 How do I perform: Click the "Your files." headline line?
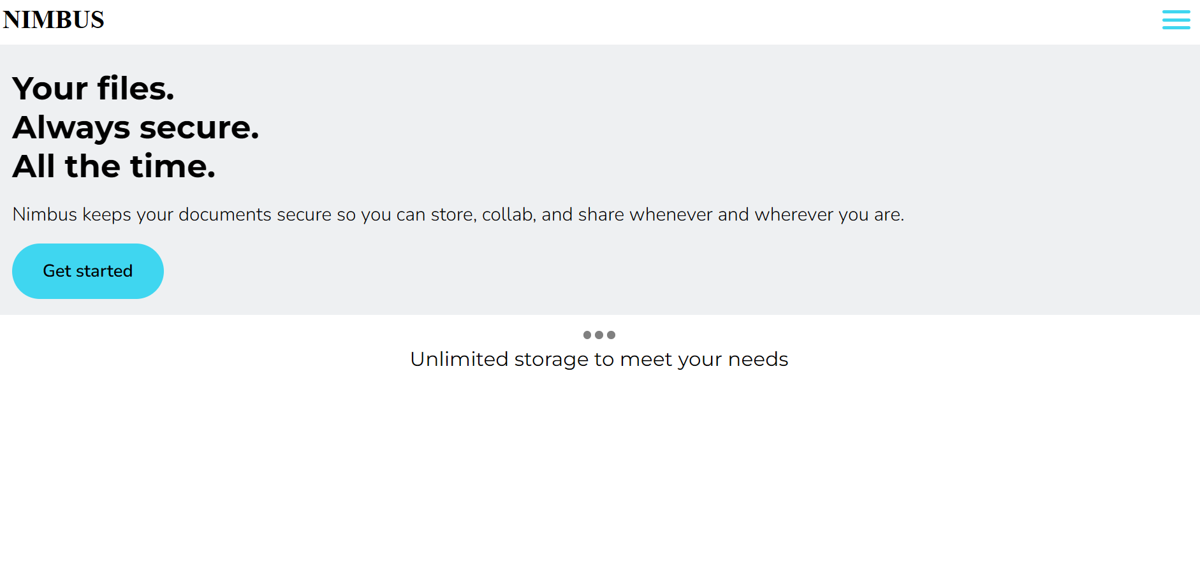tap(93, 89)
